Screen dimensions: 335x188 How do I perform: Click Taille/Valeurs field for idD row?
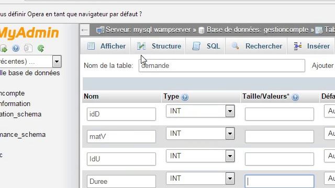tap(280, 114)
